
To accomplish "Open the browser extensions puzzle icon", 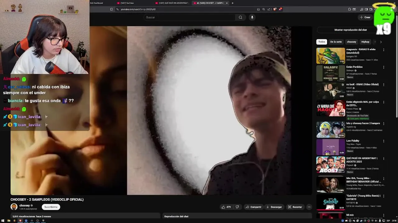I will point(349,9).
